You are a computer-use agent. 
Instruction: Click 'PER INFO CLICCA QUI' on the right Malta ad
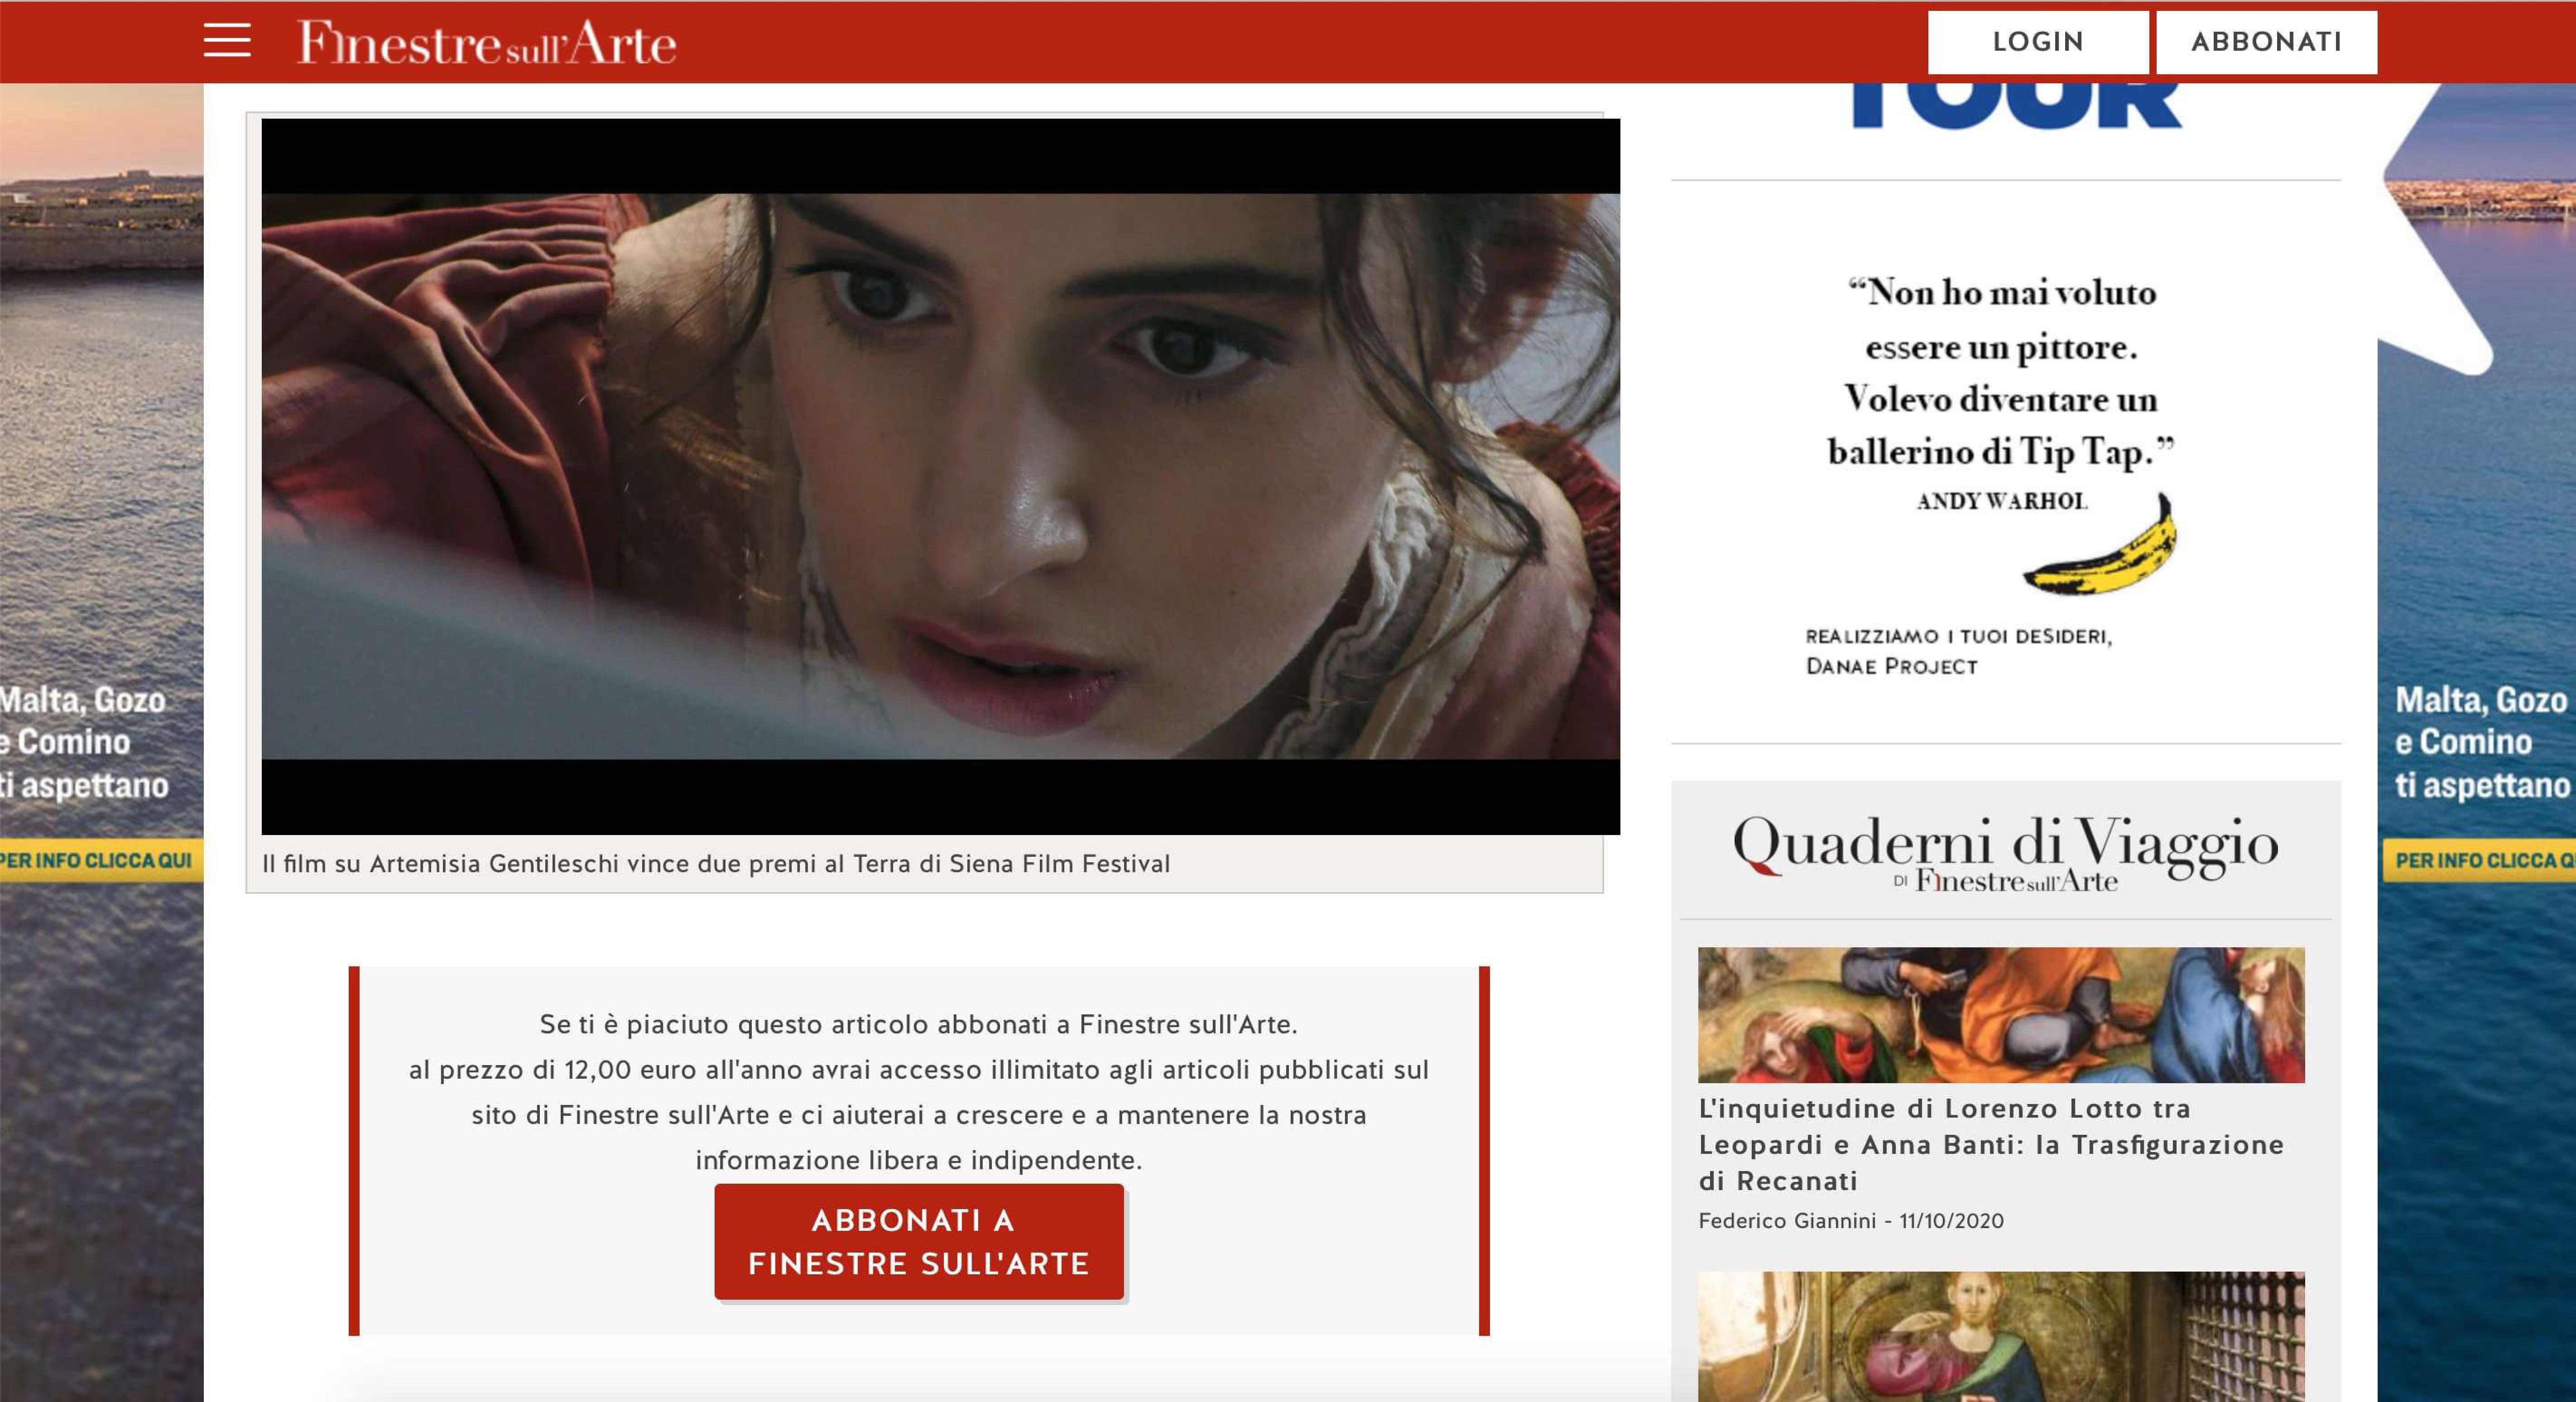2480,860
